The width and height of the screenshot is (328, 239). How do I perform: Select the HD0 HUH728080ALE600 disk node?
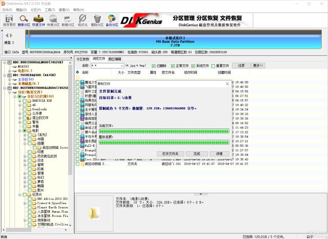point(38,62)
